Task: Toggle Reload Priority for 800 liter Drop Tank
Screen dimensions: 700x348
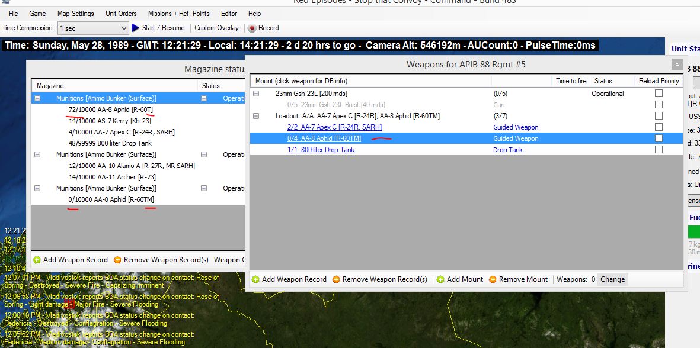Action: [659, 150]
